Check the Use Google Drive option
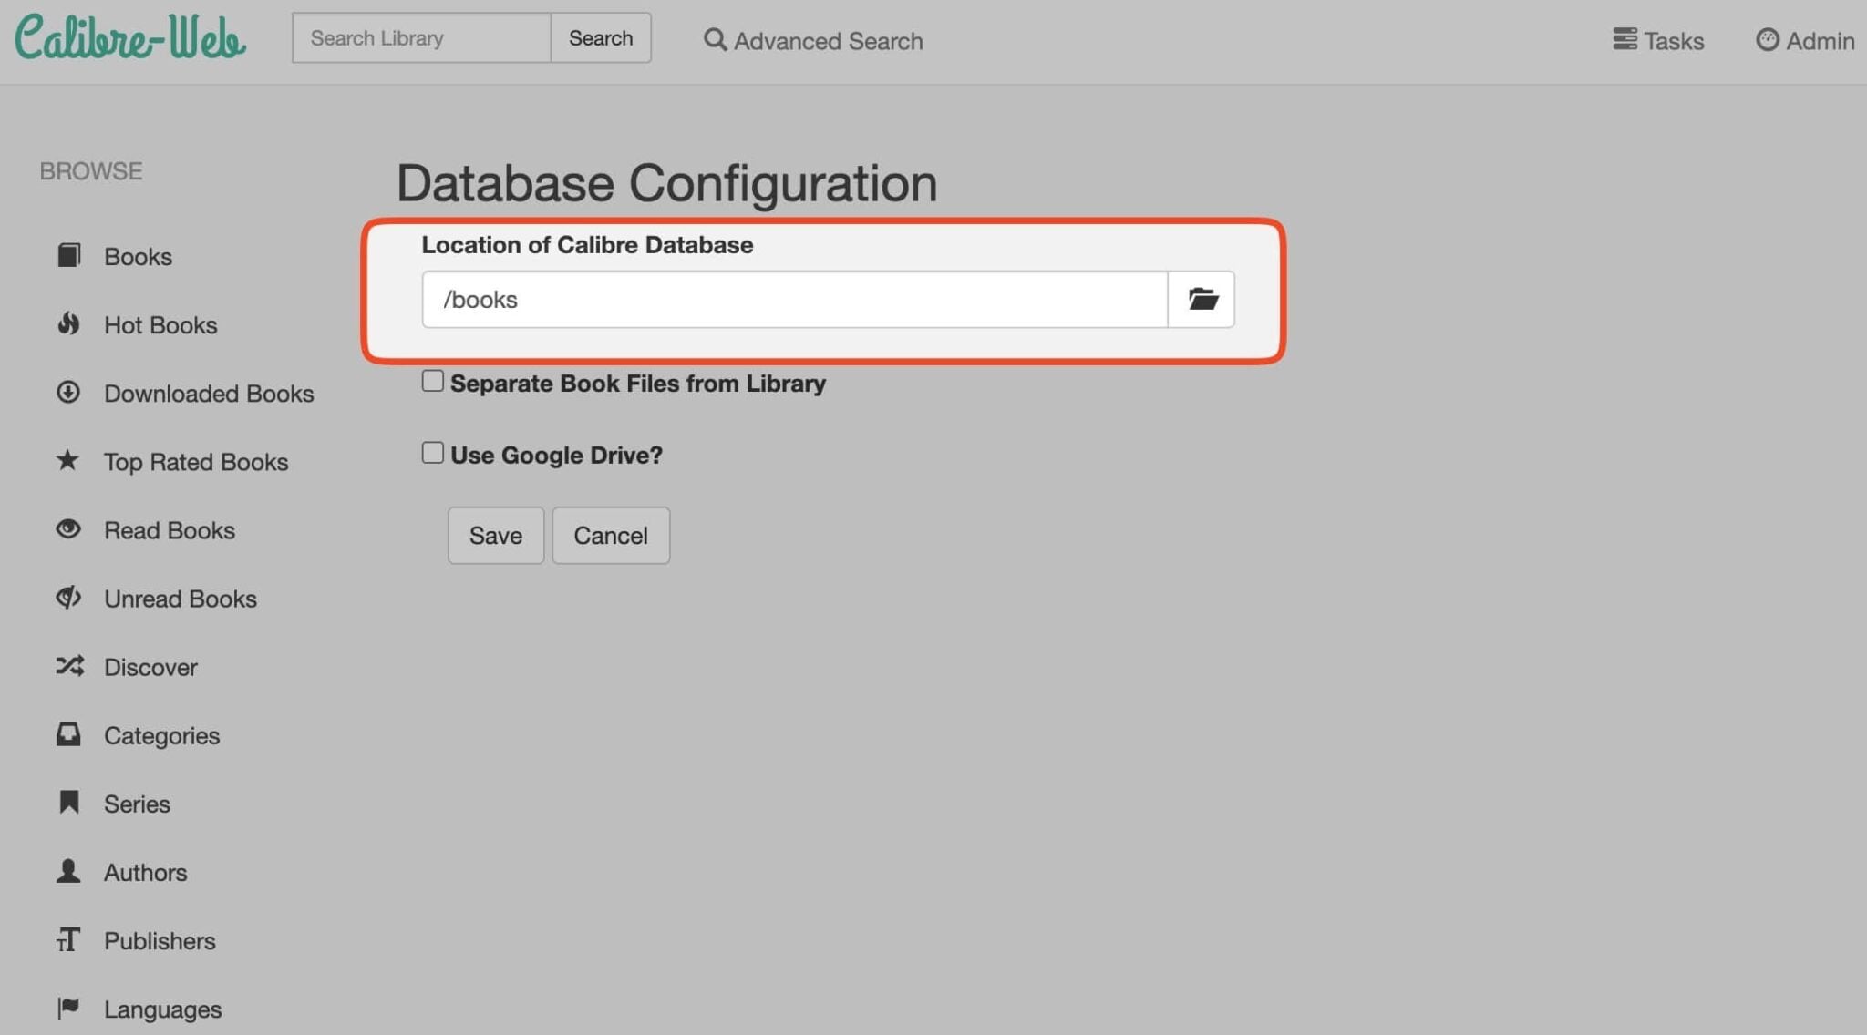This screenshot has height=1035, width=1867. coord(431,451)
